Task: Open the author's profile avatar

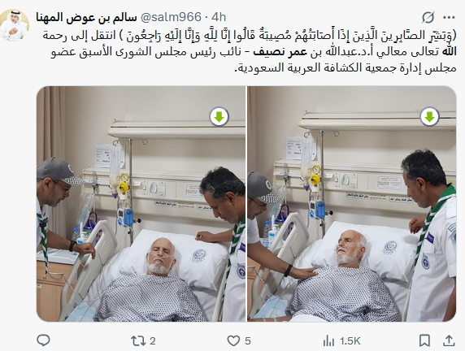Action: coord(15,25)
